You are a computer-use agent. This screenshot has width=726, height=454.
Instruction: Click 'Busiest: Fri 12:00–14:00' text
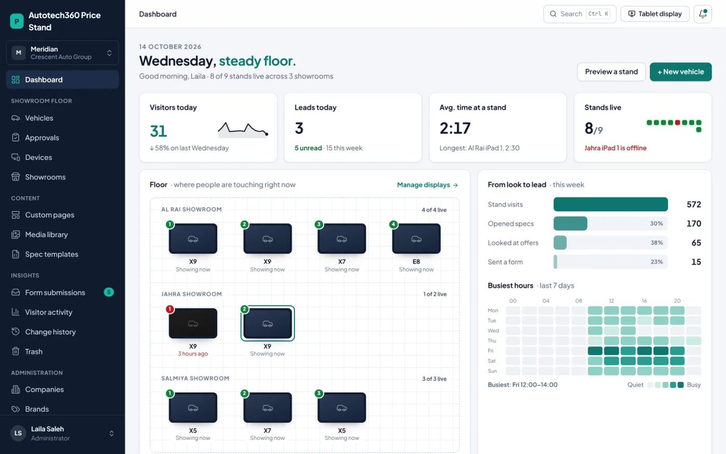point(523,385)
